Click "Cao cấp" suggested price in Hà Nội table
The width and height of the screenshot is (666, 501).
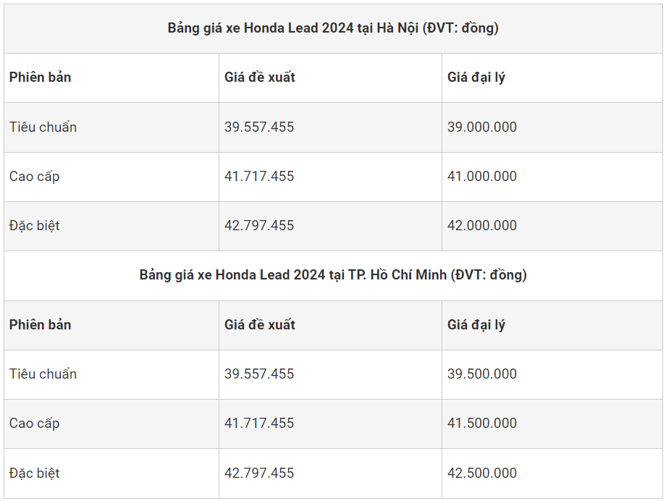259,176
